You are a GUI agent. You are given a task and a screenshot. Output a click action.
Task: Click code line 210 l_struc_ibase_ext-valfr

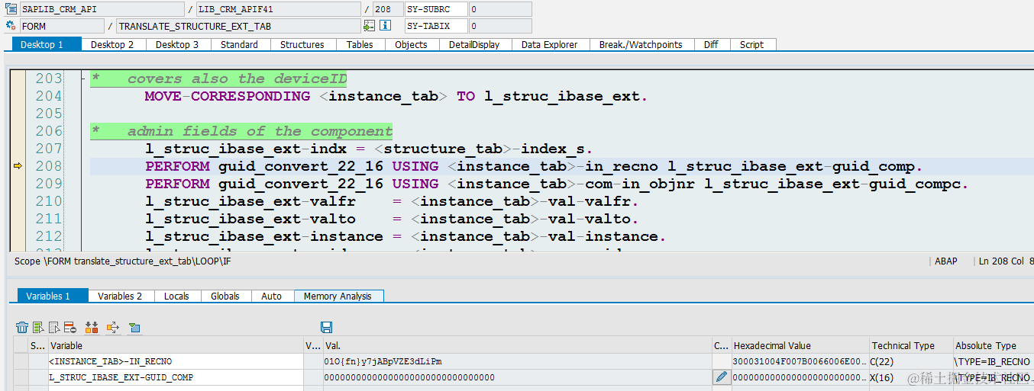[392, 201]
